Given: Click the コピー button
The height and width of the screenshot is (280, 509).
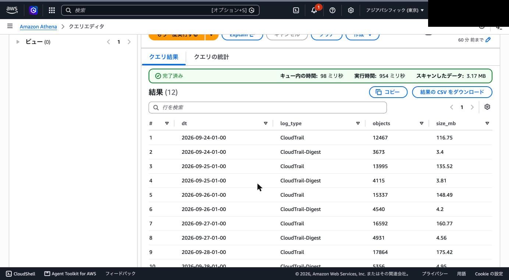Looking at the screenshot, I should click(x=388, y=92).
